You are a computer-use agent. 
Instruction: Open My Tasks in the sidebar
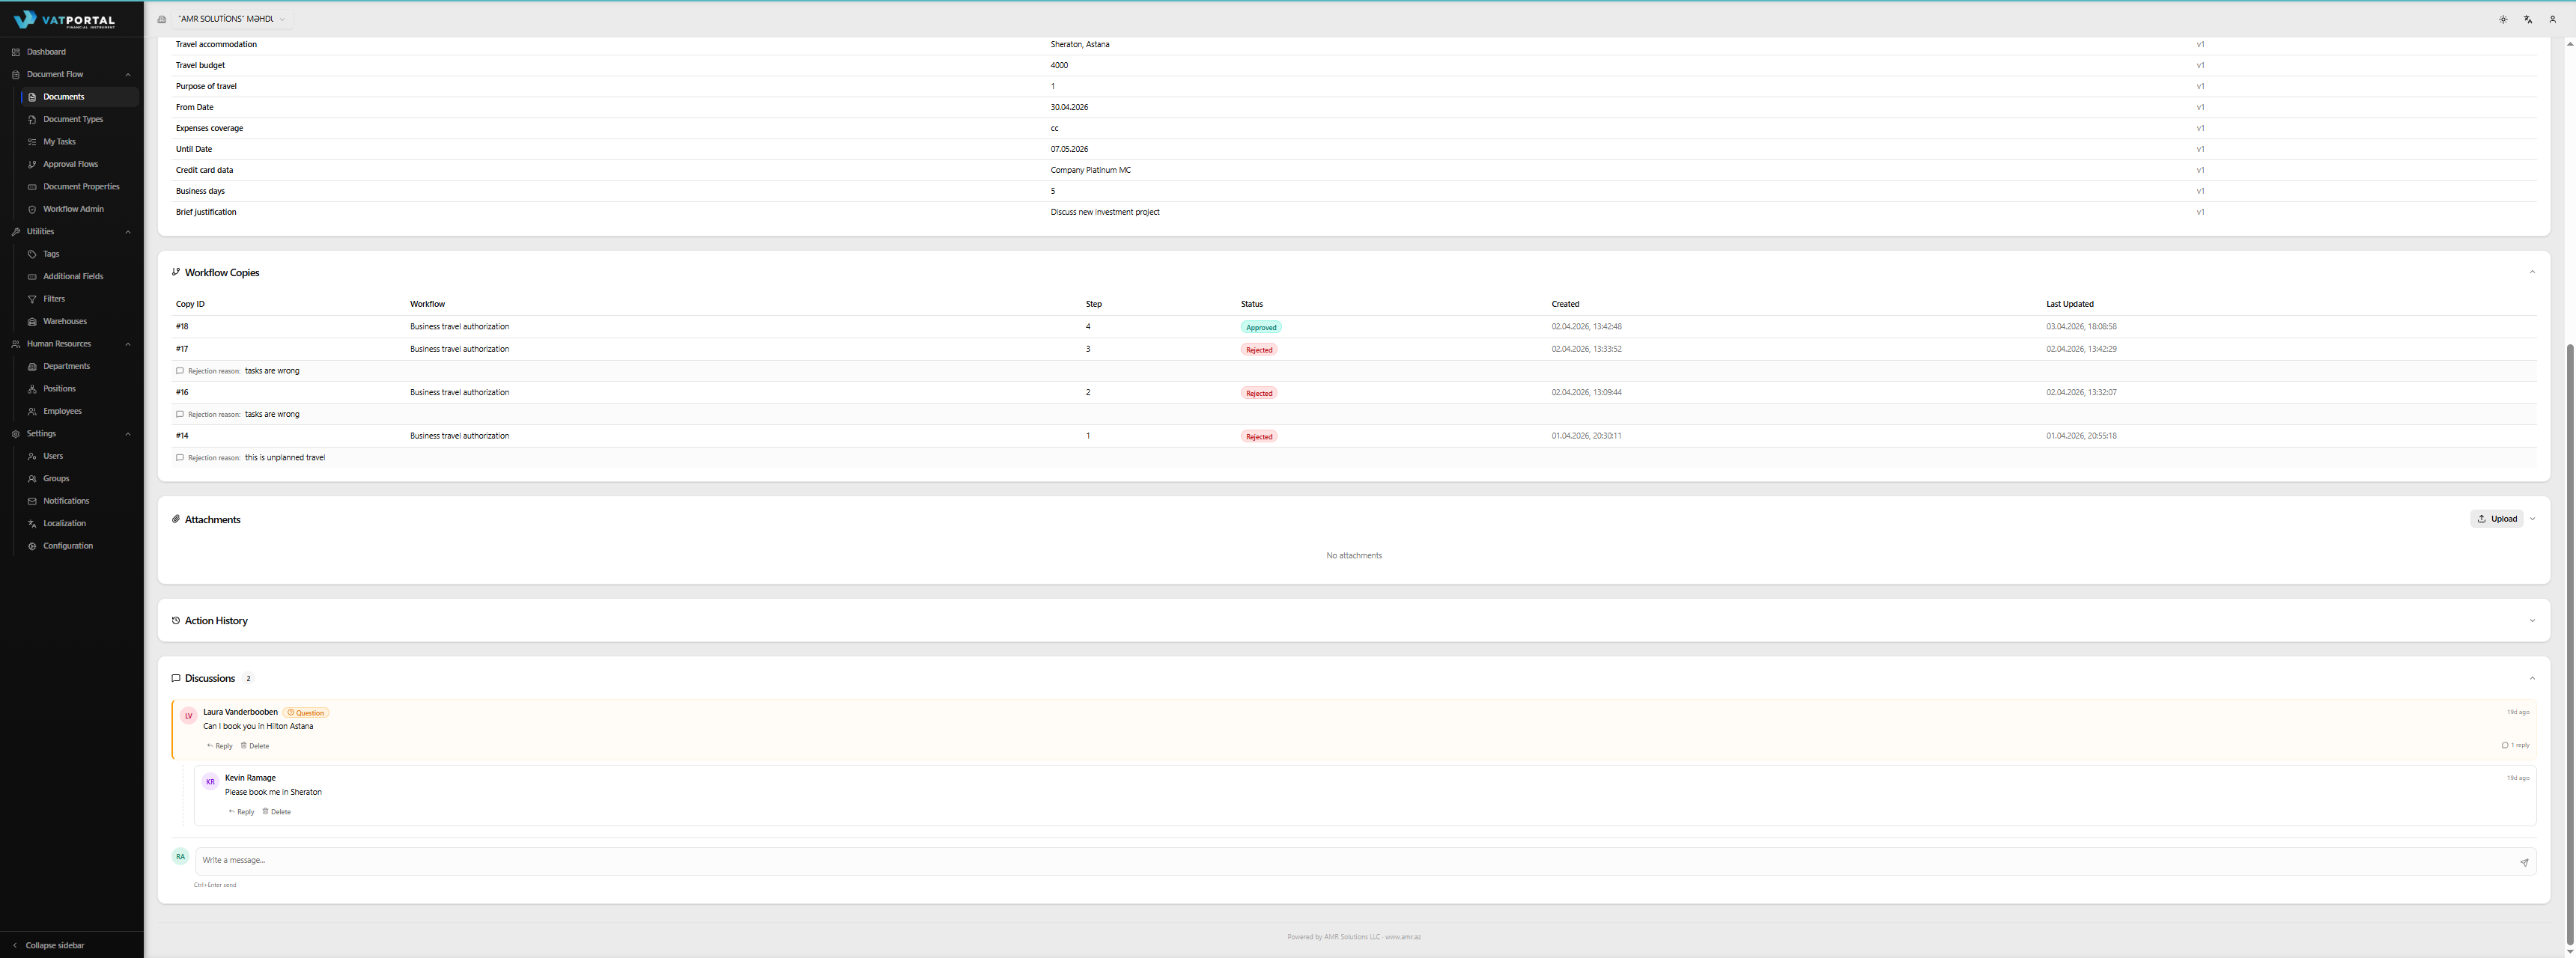(59, 142)
